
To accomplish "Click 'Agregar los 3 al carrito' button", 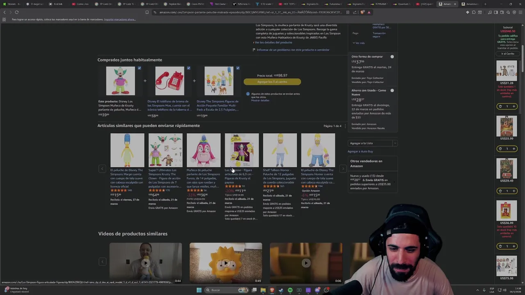I will point(272,82).
